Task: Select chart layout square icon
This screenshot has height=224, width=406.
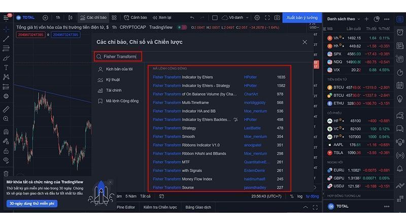Action: tap(215, 18)
